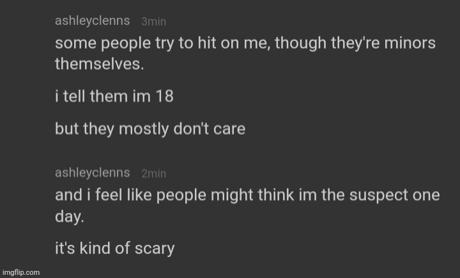Select the message 'it's kind of scary'
Image resolution: width=460 pixels, height=278 pixels.
coord(115,249)
